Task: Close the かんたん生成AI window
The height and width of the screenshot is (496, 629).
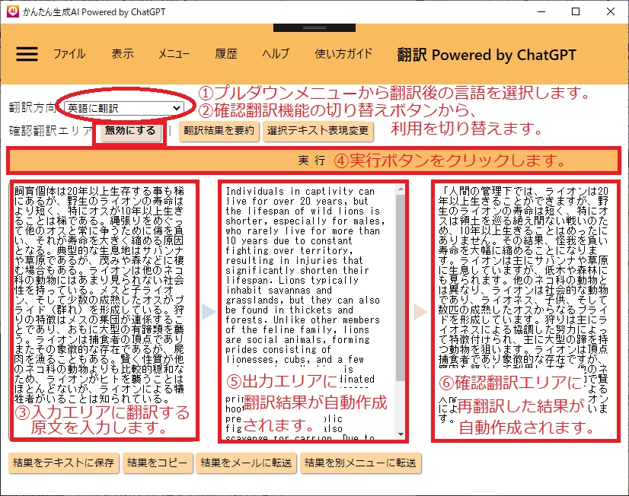Action: (x=611, y=11)
